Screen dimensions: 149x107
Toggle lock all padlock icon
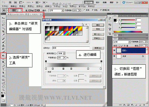coord(127,46)
